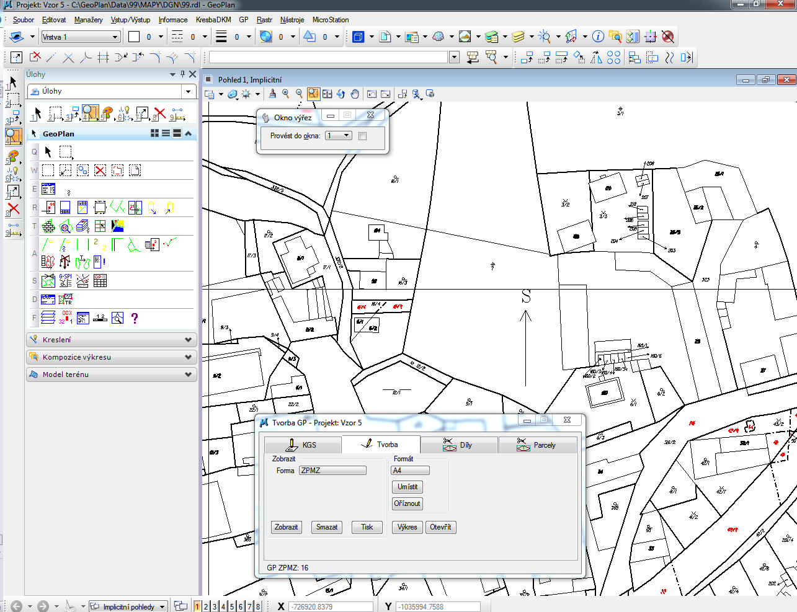The width and height of the screenshot is (797, 612).
Task: Click the brick wall icon in row T
Action: tap(48, 226)
